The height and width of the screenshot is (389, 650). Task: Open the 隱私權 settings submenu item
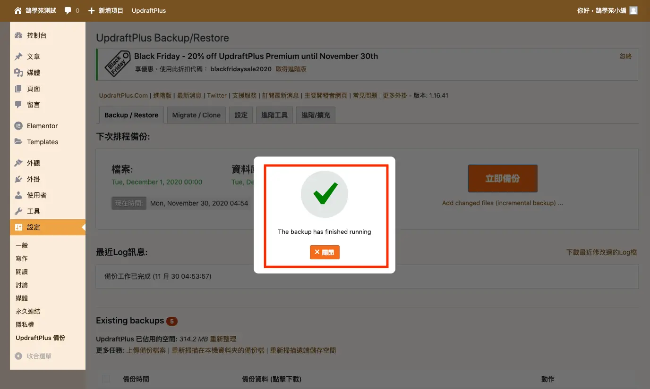[x=25, y=324]
